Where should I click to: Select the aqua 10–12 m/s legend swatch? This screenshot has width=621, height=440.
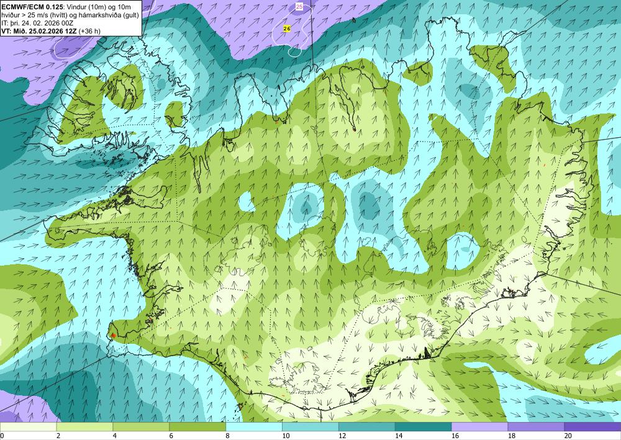click(x=310, y=427)
